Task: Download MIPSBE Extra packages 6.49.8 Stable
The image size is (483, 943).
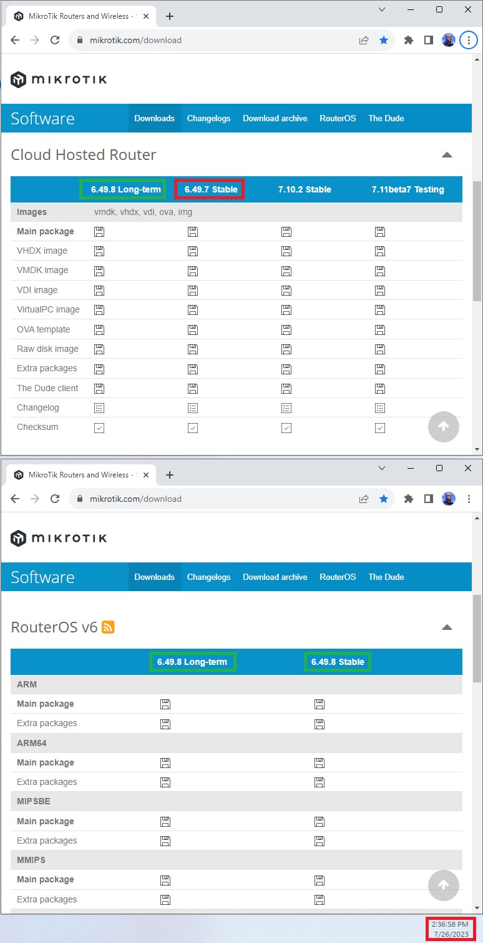Action: (x=319, y=841)
